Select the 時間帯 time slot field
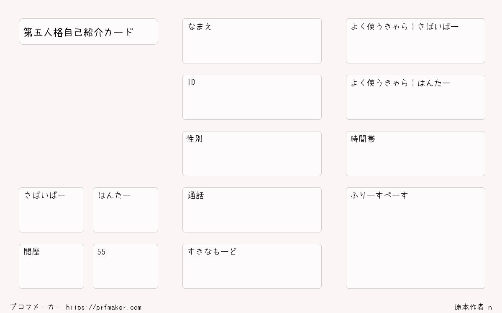Viewport: 502px width, 313px height. (415, 154)
